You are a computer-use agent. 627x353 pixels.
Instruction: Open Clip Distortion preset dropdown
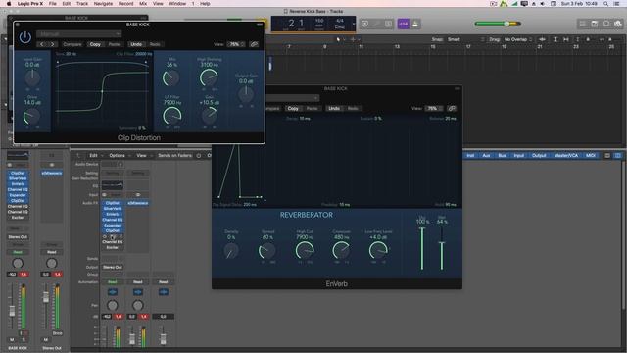coord(78,34)
